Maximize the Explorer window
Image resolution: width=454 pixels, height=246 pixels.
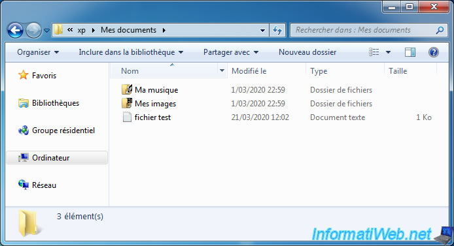pos(410,7)
